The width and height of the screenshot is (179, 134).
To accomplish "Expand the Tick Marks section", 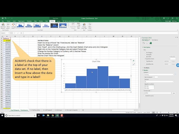I will [x=143, y=68].
